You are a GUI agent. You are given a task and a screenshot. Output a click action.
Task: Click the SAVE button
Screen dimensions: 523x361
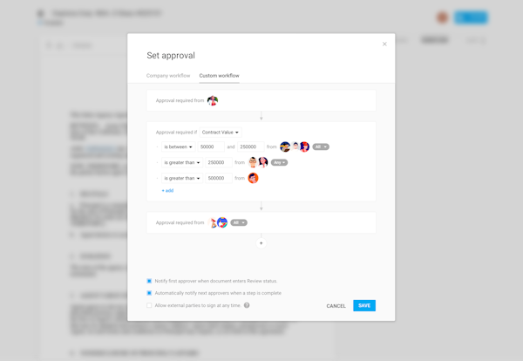(x=364, y=305)
